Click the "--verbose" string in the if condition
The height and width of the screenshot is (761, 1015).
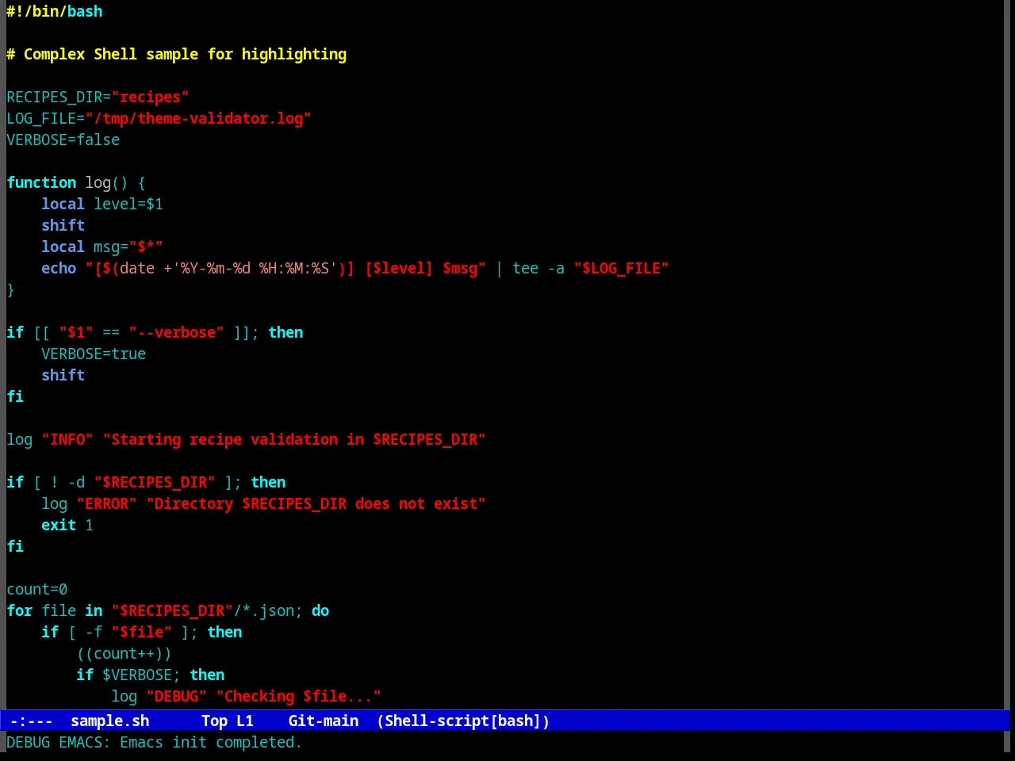(176, 332)
